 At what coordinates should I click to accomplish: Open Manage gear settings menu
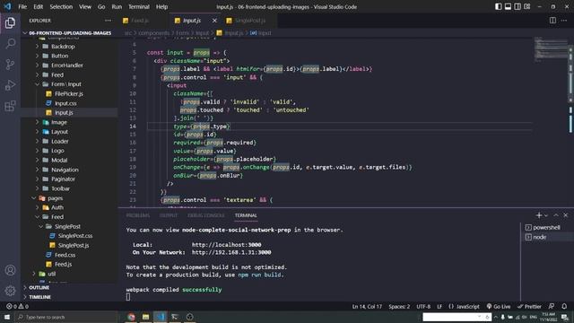(x=10, y=291)
